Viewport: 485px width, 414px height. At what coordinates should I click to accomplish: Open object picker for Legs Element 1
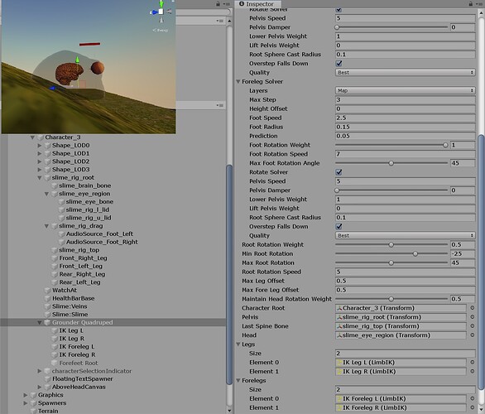pos(473,371)
